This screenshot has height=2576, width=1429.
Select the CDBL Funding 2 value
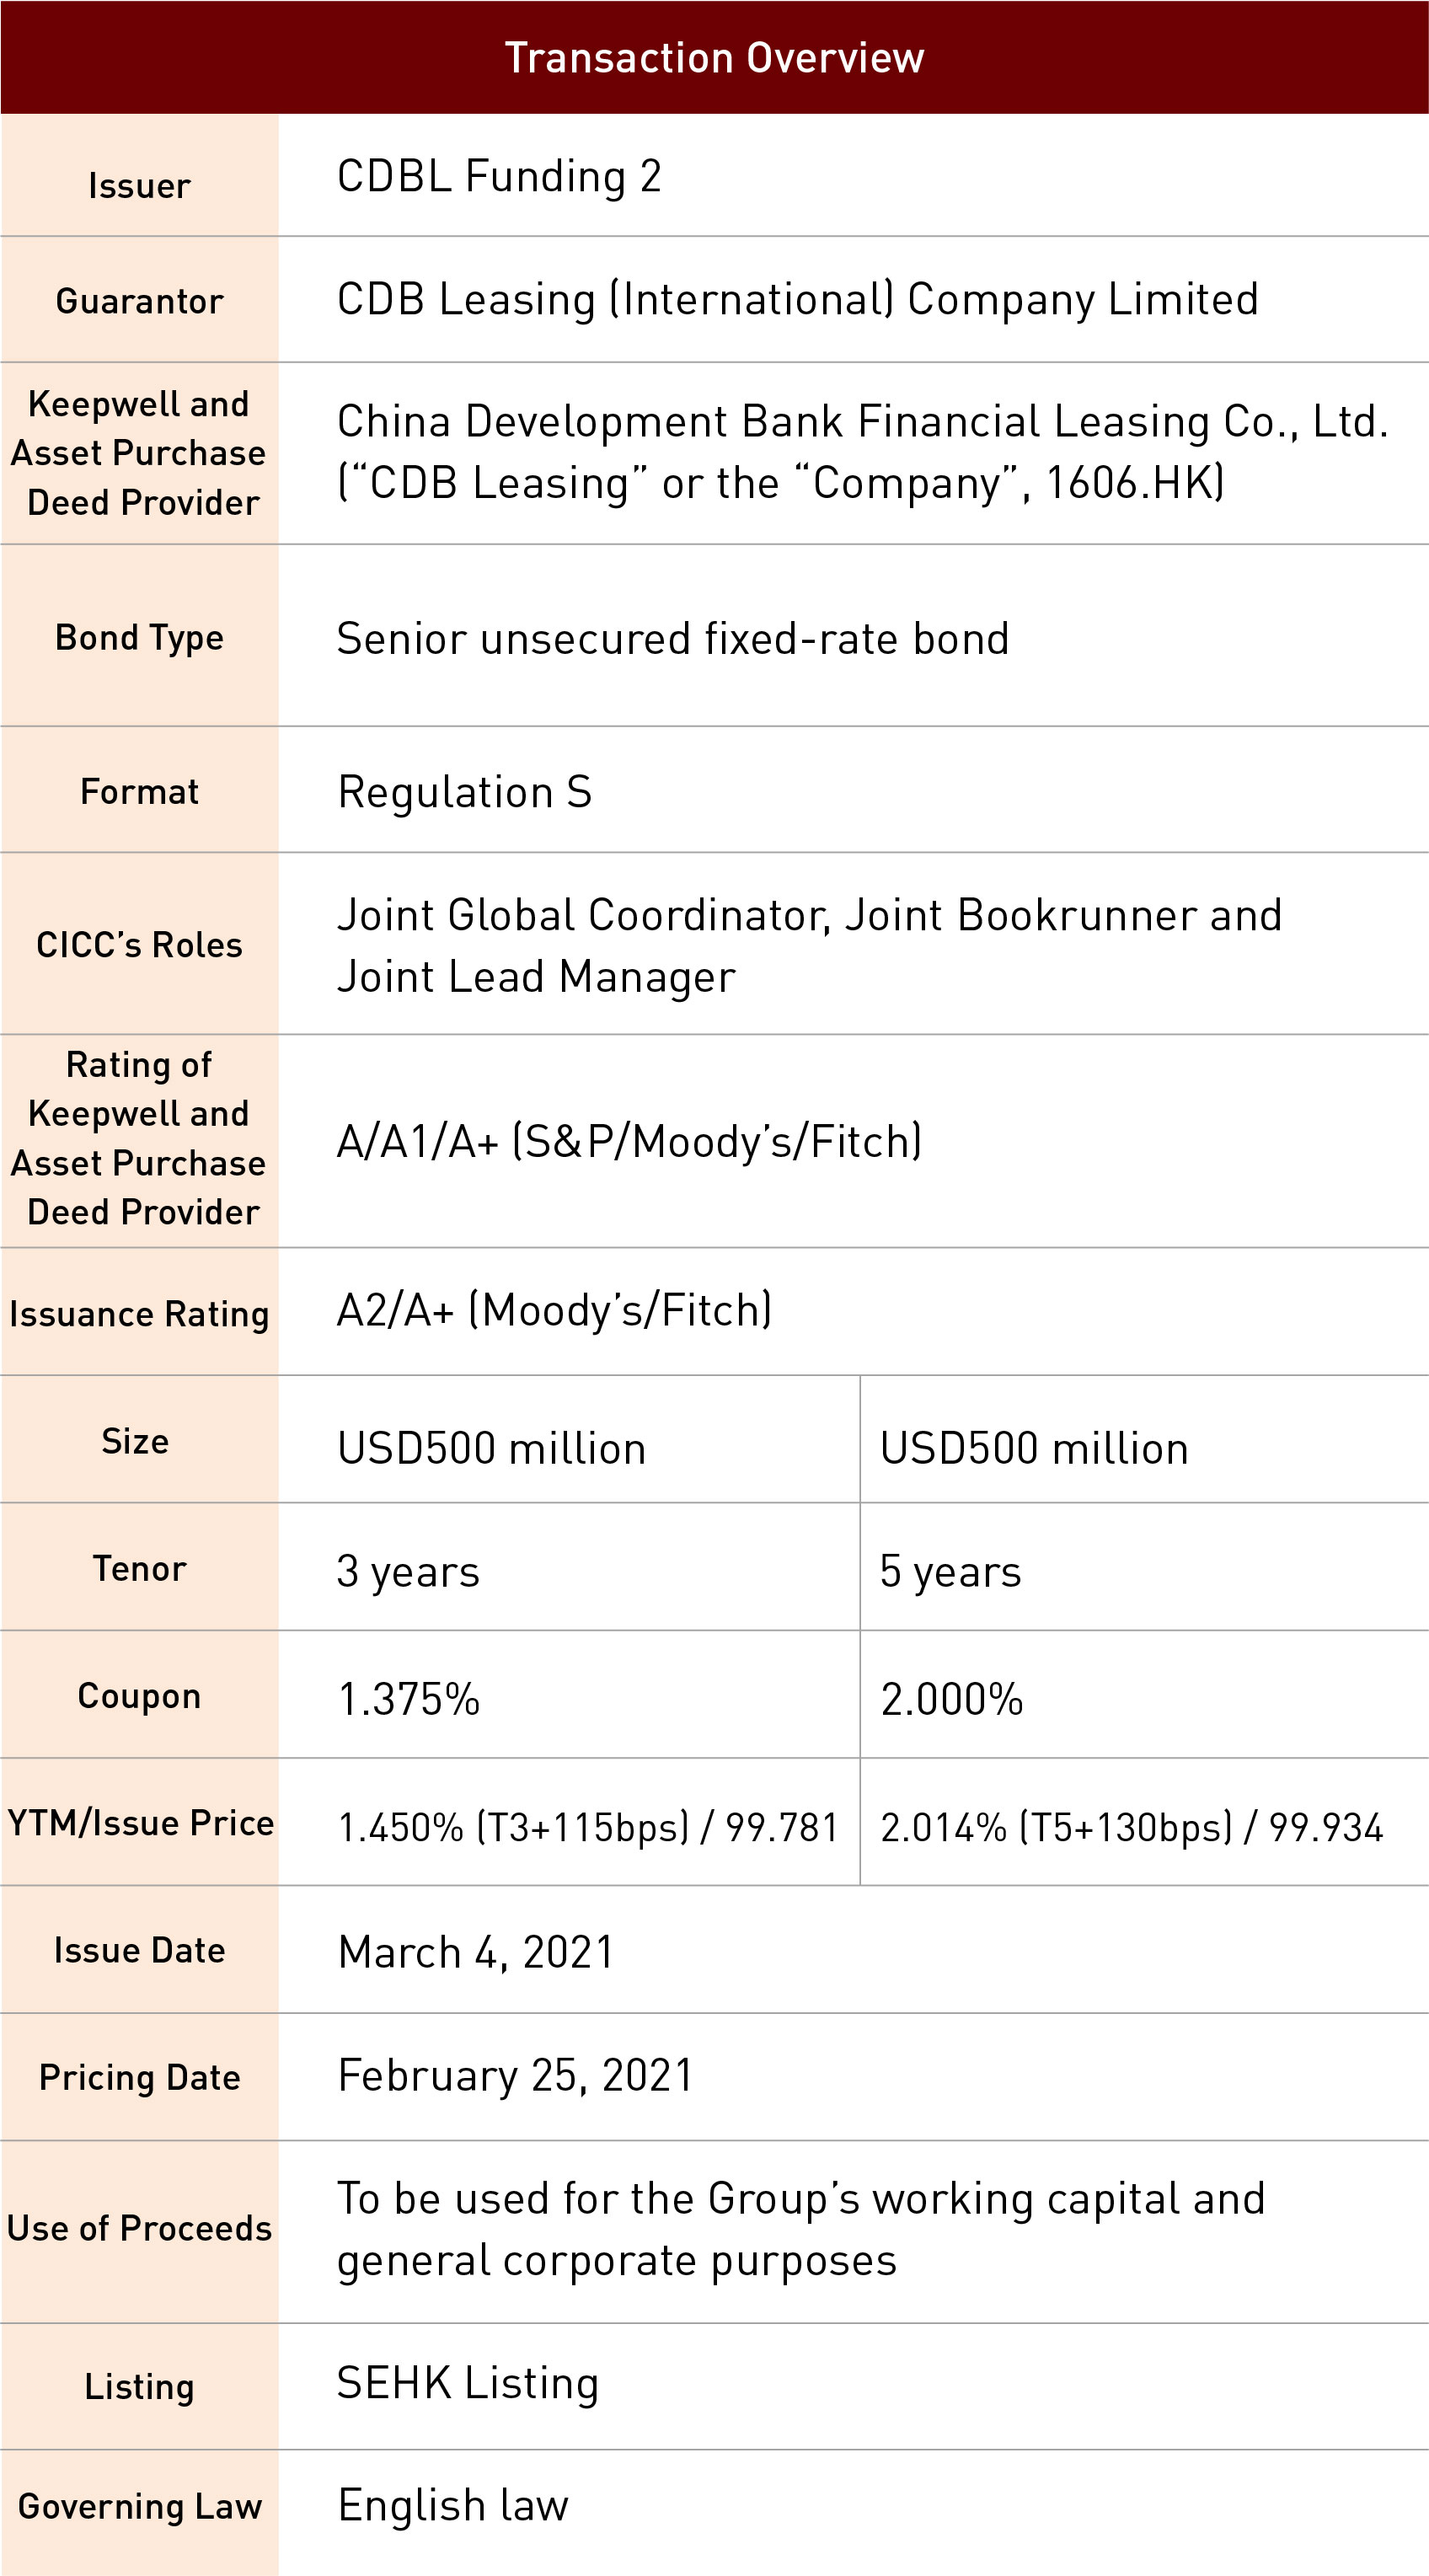(499, 177)
